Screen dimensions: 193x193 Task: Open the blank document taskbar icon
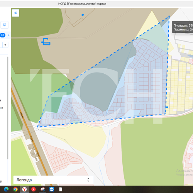click(61, 189)
